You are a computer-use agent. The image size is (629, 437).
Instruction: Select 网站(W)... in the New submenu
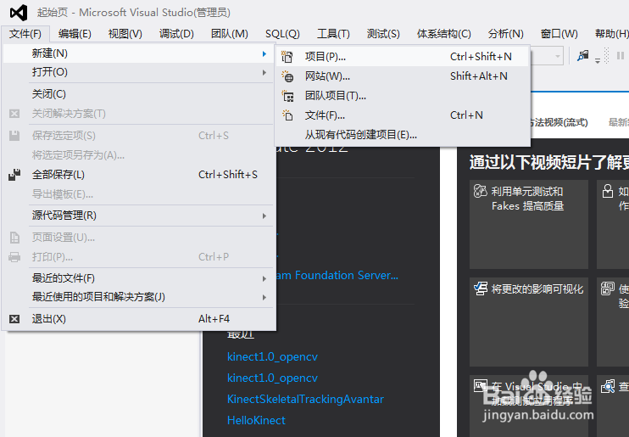(403, 76)
